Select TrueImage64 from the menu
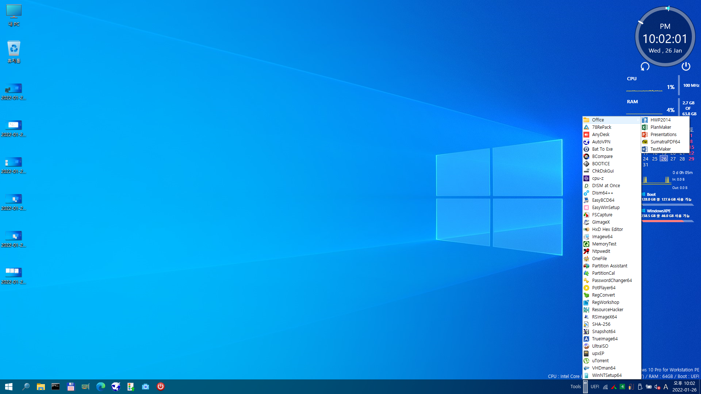The width and height of the screenshot is (701, 394). [x=612, y=339]
